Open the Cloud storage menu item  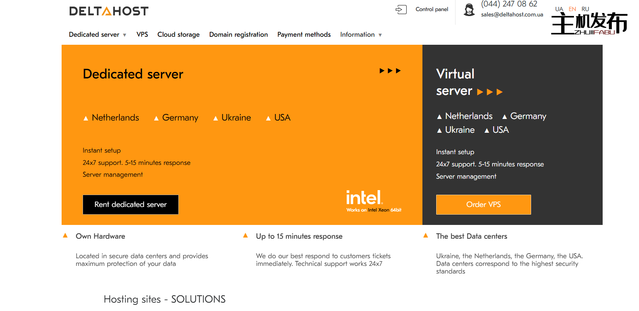click(178, 35)
